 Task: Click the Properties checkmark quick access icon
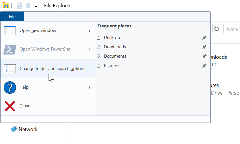19,6
